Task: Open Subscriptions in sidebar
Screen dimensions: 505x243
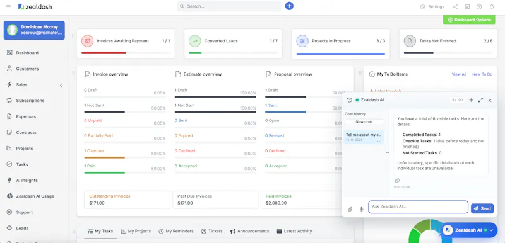Action: click(x=30, y=101)
